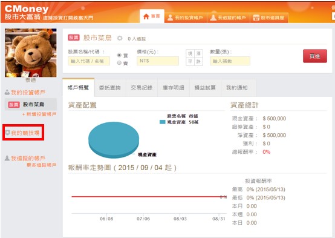Click the 現金資產 label beside the pie chart
The width and height of the screenshot is (335, 238).
tap(147, 154)
